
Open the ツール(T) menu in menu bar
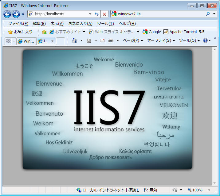105,24
